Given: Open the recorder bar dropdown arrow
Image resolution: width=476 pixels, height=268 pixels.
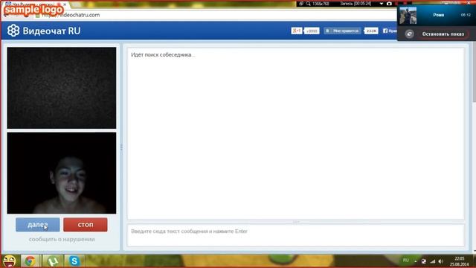Looking at the screenshot, I should tap(382, 4).
